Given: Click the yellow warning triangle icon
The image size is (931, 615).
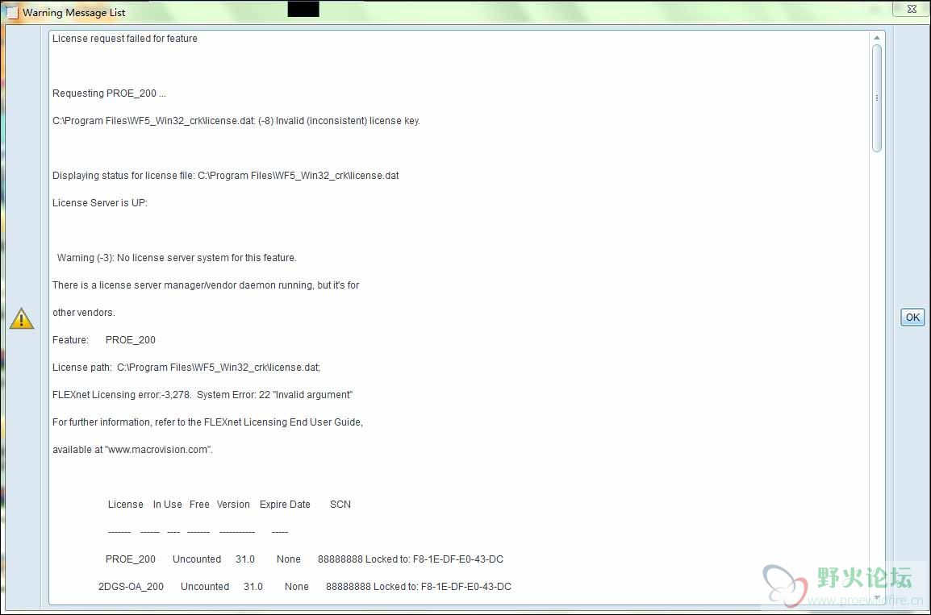Looking at the screenshot, I should click(x=22, y=318).
